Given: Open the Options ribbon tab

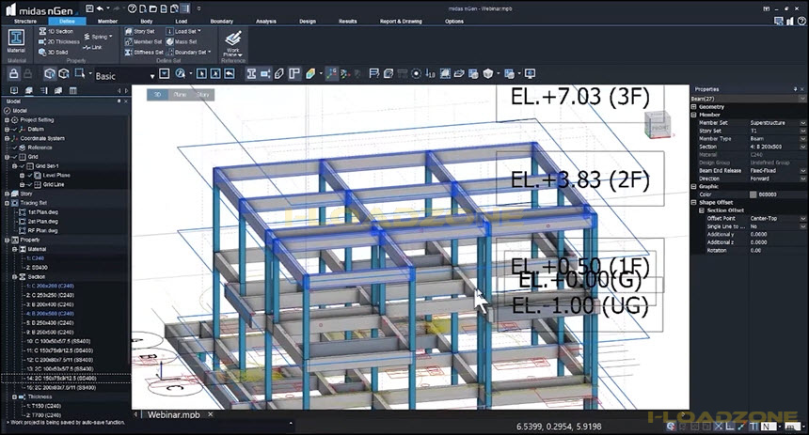Looking at the screenshot, I should [454, 21].
